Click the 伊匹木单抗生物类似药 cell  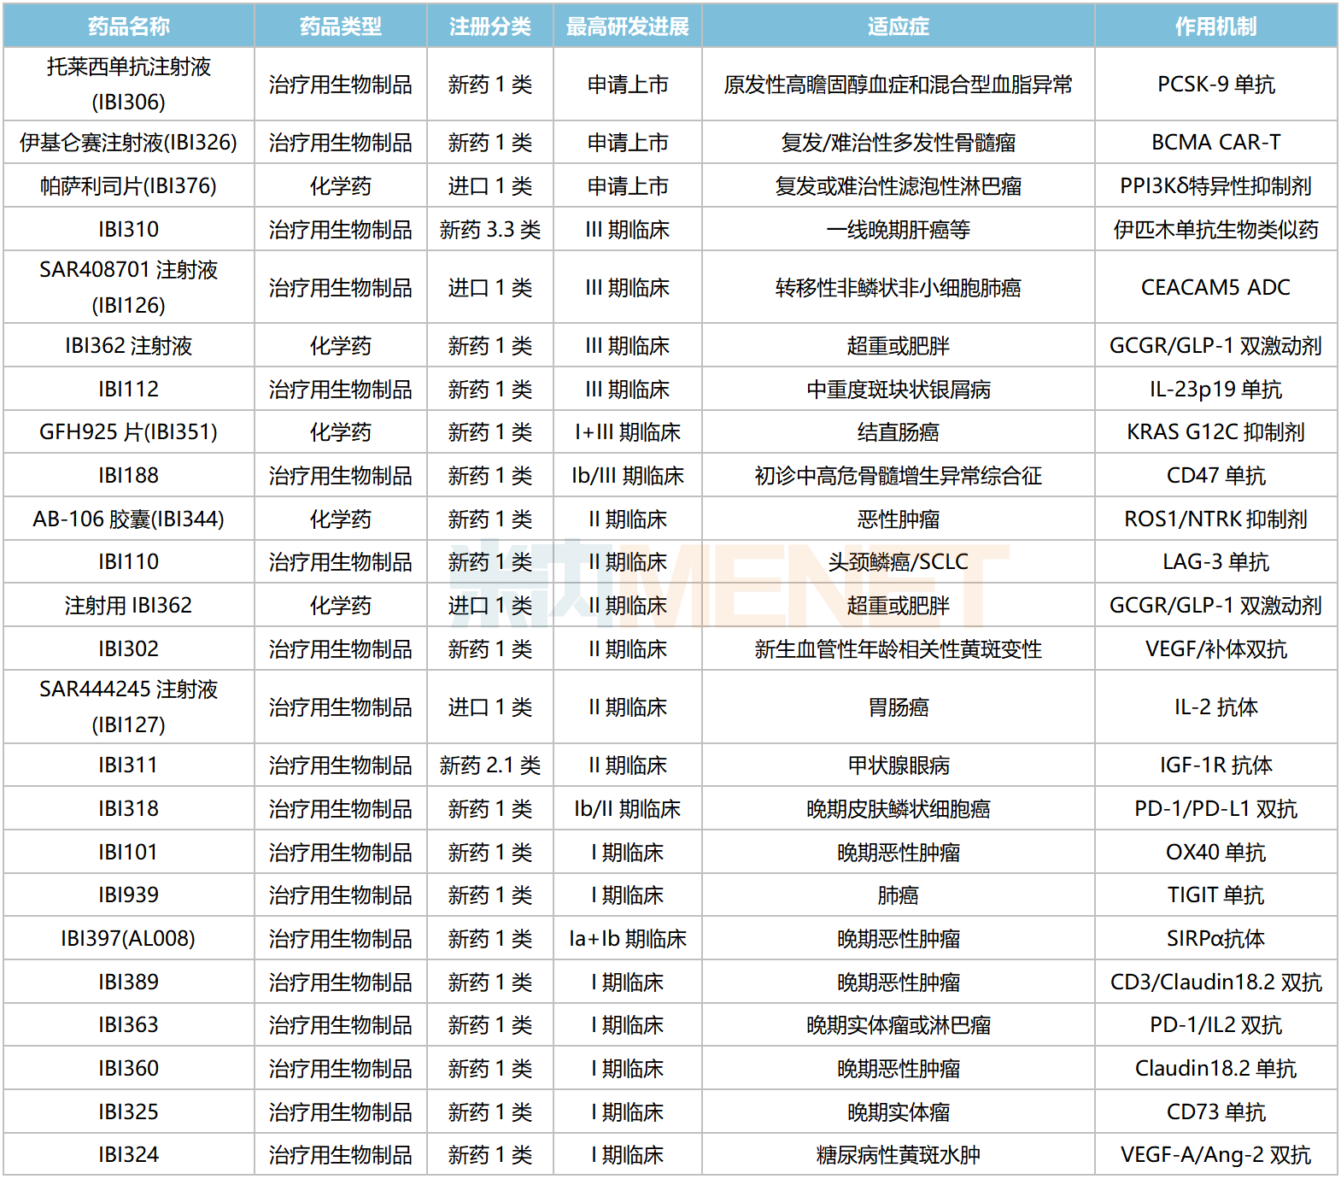click(1216, 229)
